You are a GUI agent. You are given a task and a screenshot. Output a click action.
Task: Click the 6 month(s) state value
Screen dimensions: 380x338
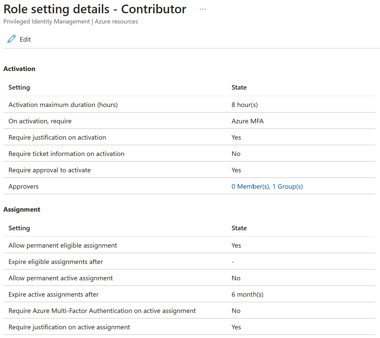[247, 295]
